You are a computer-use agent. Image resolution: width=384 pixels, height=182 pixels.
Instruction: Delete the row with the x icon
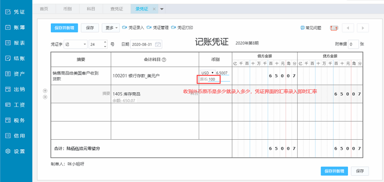(x=45, y=97)
